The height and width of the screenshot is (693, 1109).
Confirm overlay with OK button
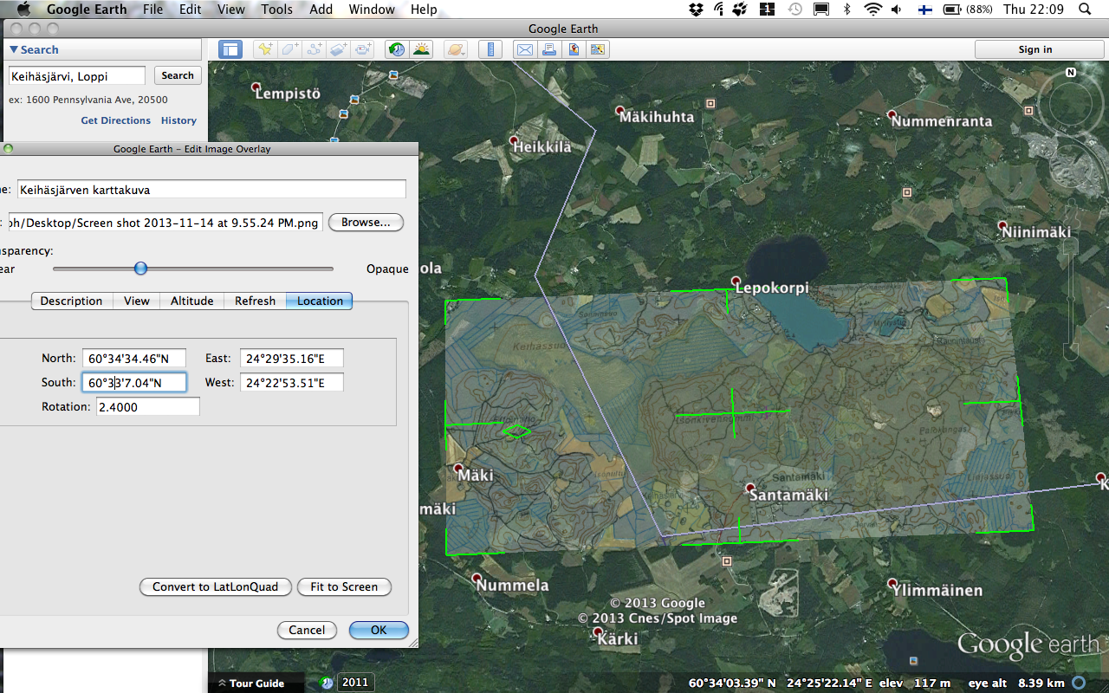[379, 630]
